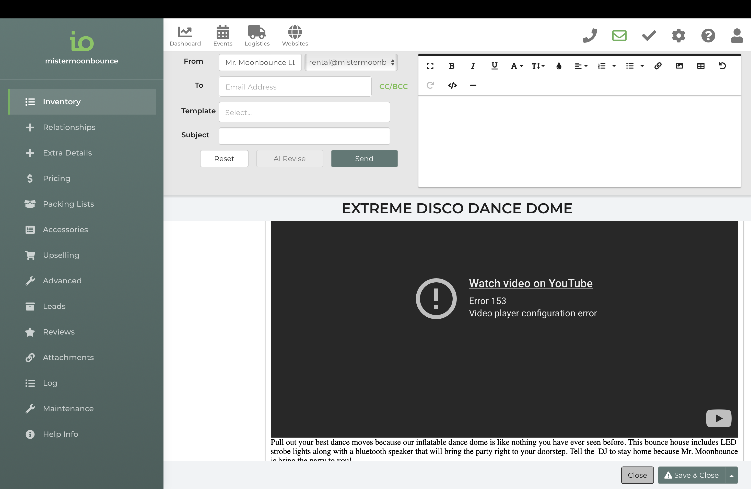Screen dimensions: 751x489
Task: Open the code view in editor
Action: tap(452, 85)
